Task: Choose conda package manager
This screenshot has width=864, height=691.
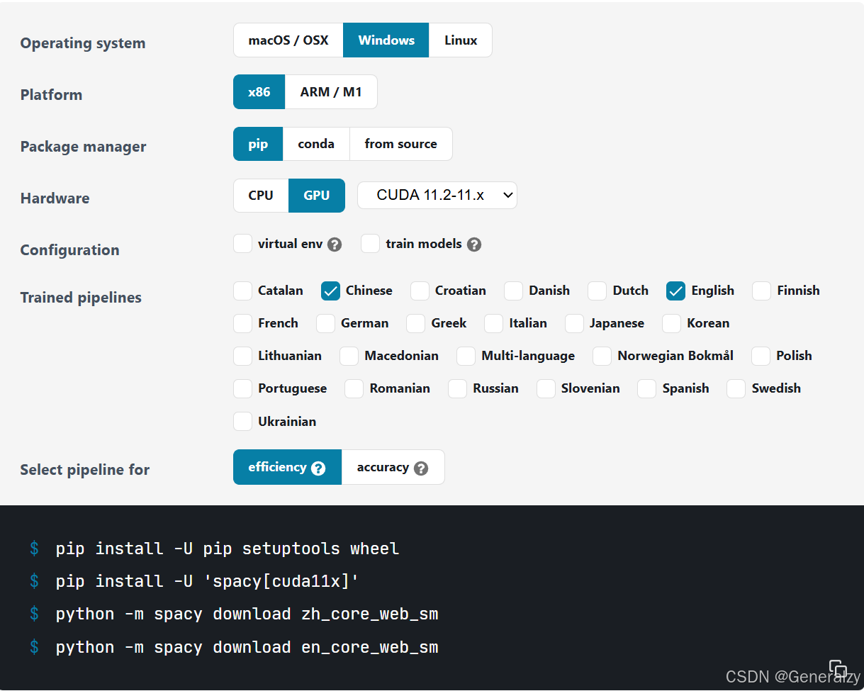Action: pyautogui.click(x=316, y=144)
